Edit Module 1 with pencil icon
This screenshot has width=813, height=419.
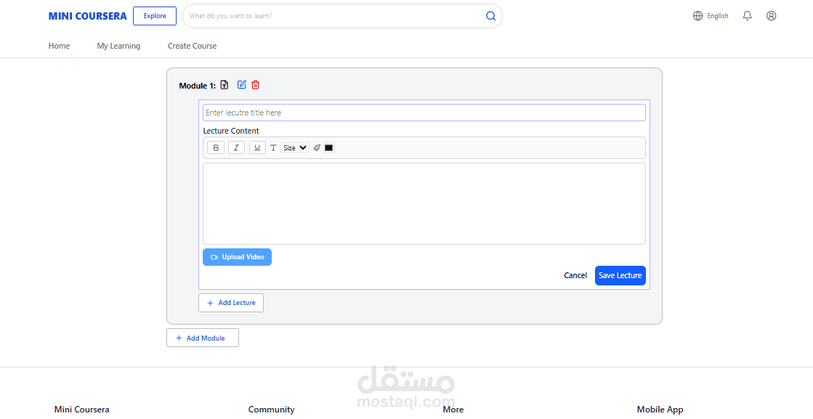[242, 85]
